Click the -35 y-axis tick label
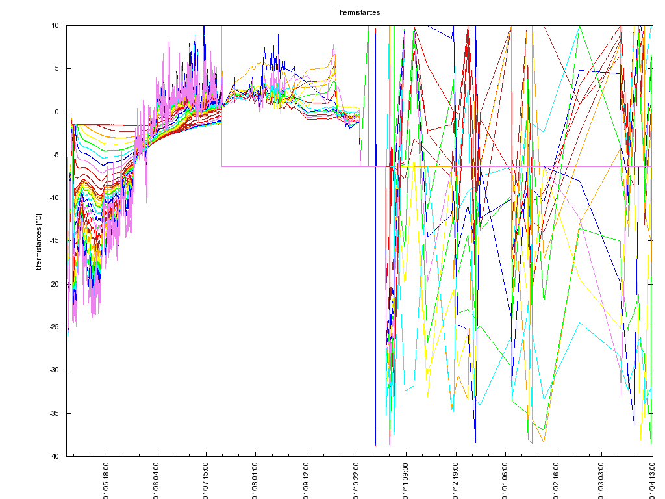Screen dimensions: 665x499 (54, 413)
